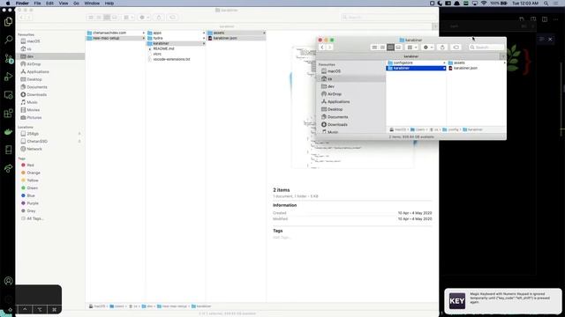Viewport: 565px width, 317px height.
Task: Click the KEY Karabiner notification icon
Action: point(457,301)
